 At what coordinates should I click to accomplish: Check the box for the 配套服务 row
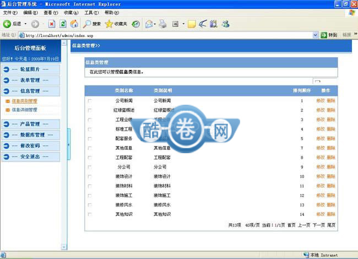90,139
